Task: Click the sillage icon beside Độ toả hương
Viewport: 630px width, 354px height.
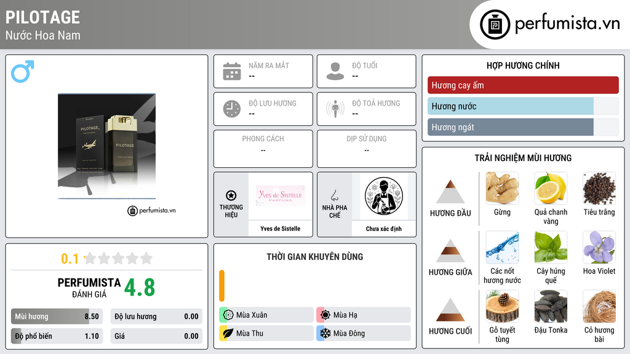Action: click(335, 109)
